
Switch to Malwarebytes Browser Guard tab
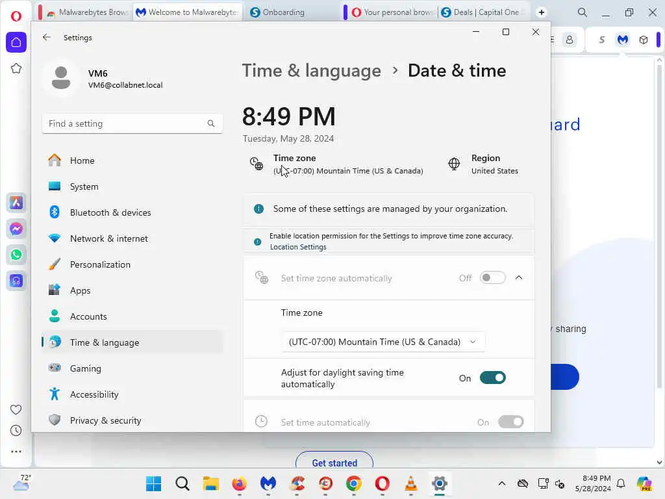pyautogui.click(x=88, y=12)
